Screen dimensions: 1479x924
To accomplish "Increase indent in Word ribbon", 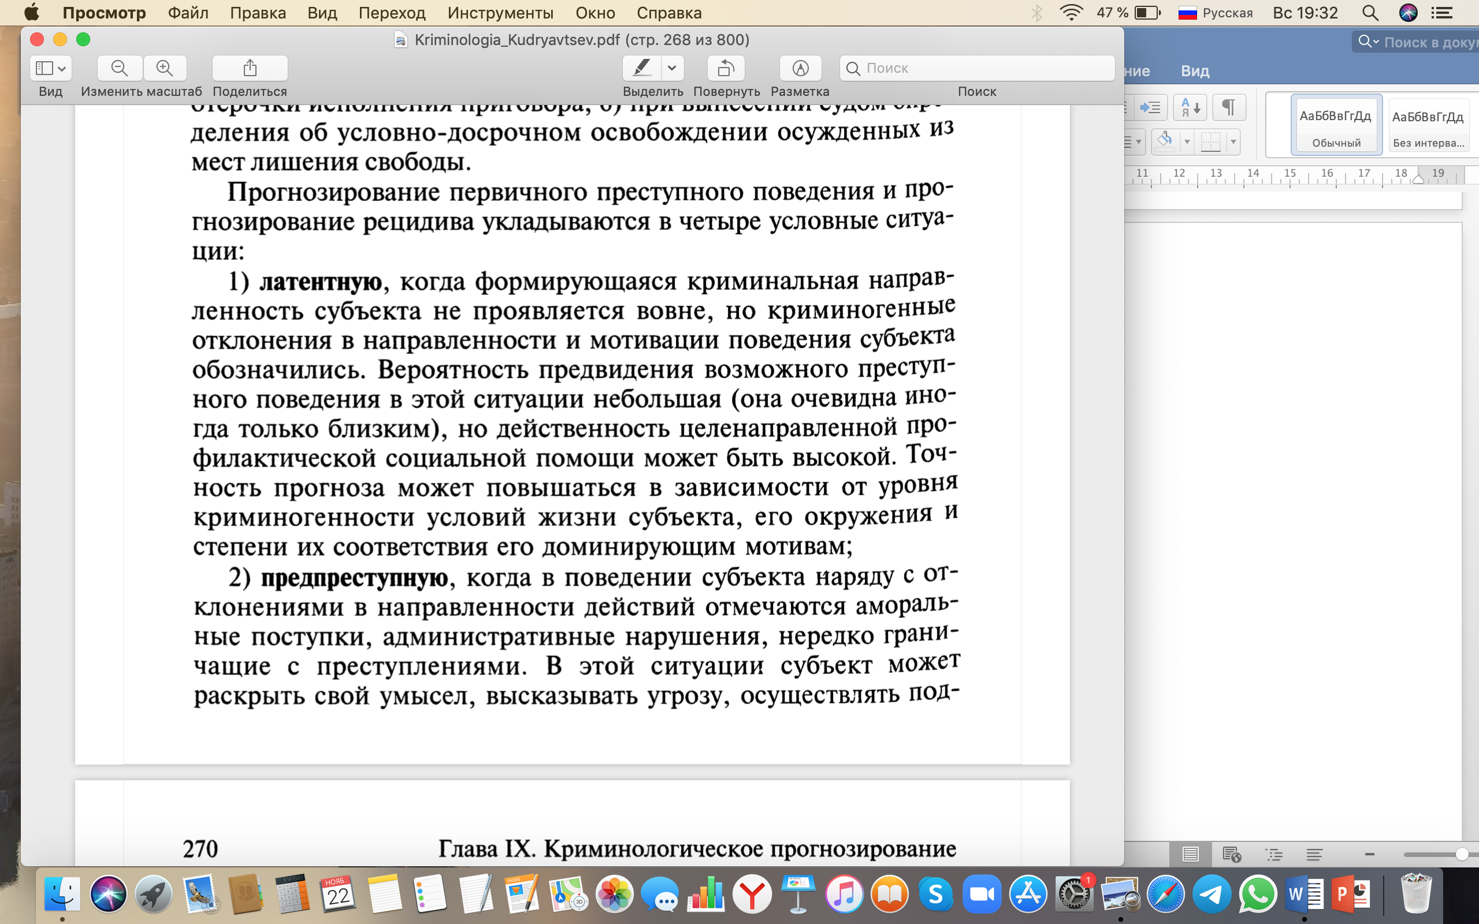I will 1150,107.
